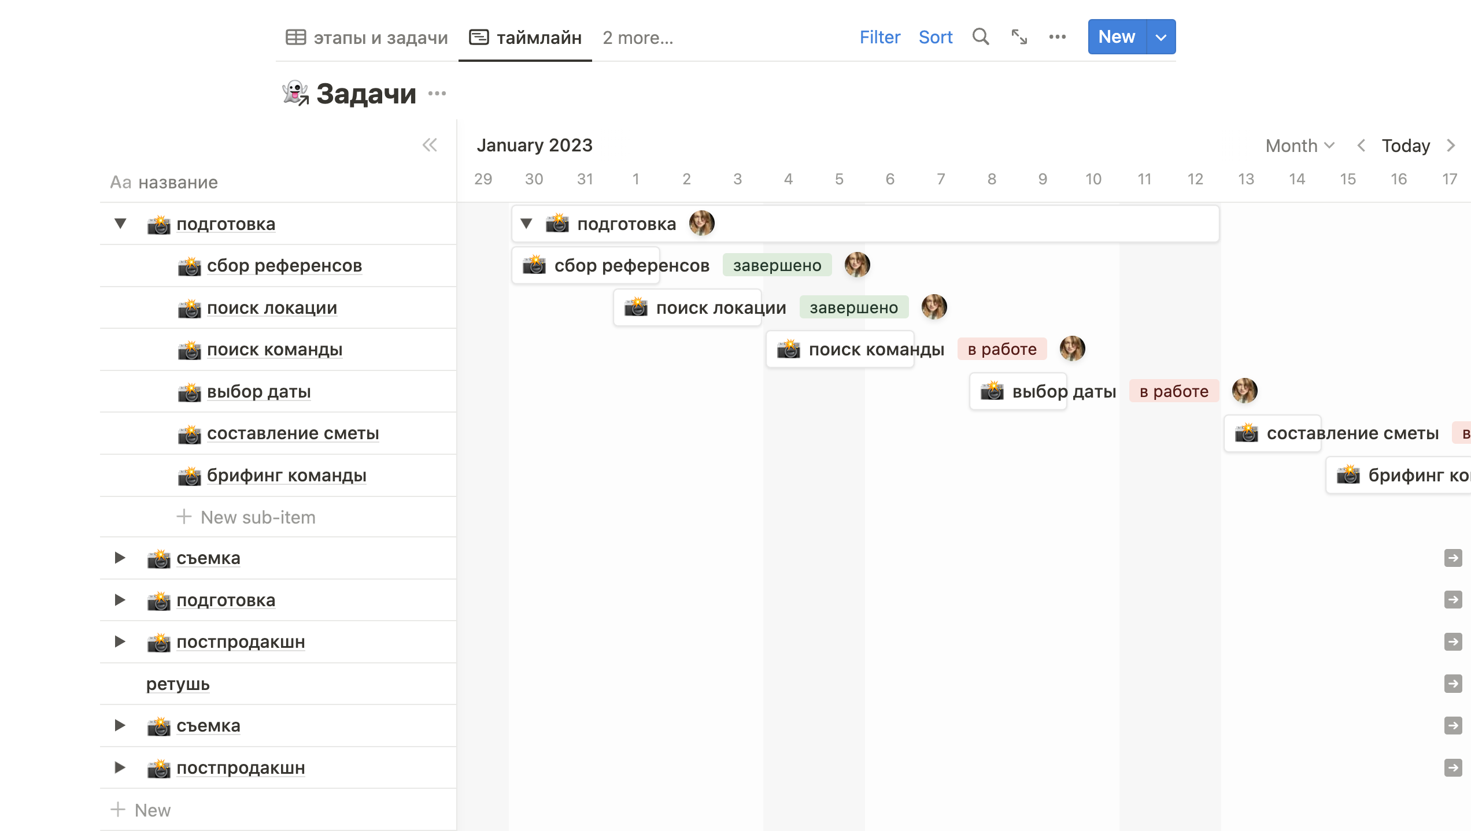The image size is (1471, 831).
Task: Open the three-dots view options menu
Action: click(x=1057, y=37)
